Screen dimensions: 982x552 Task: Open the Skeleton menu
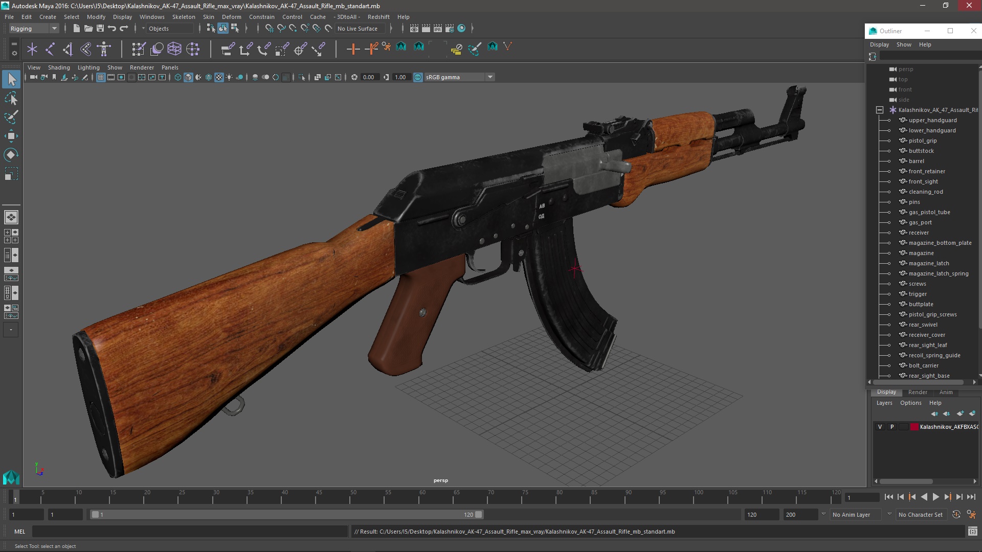click(x=183, y=17)
